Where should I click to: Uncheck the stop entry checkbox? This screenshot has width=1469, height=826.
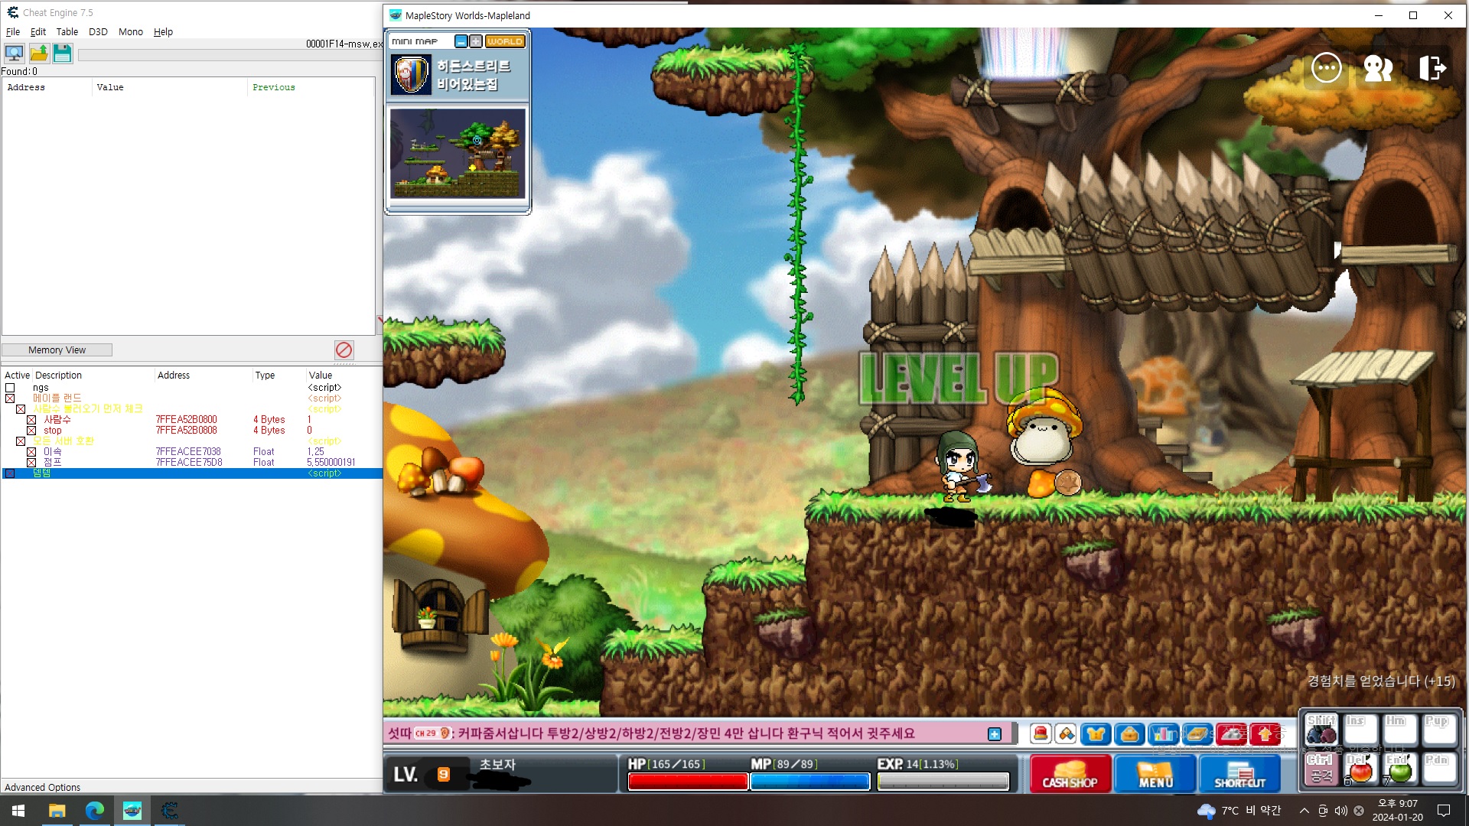31,431
